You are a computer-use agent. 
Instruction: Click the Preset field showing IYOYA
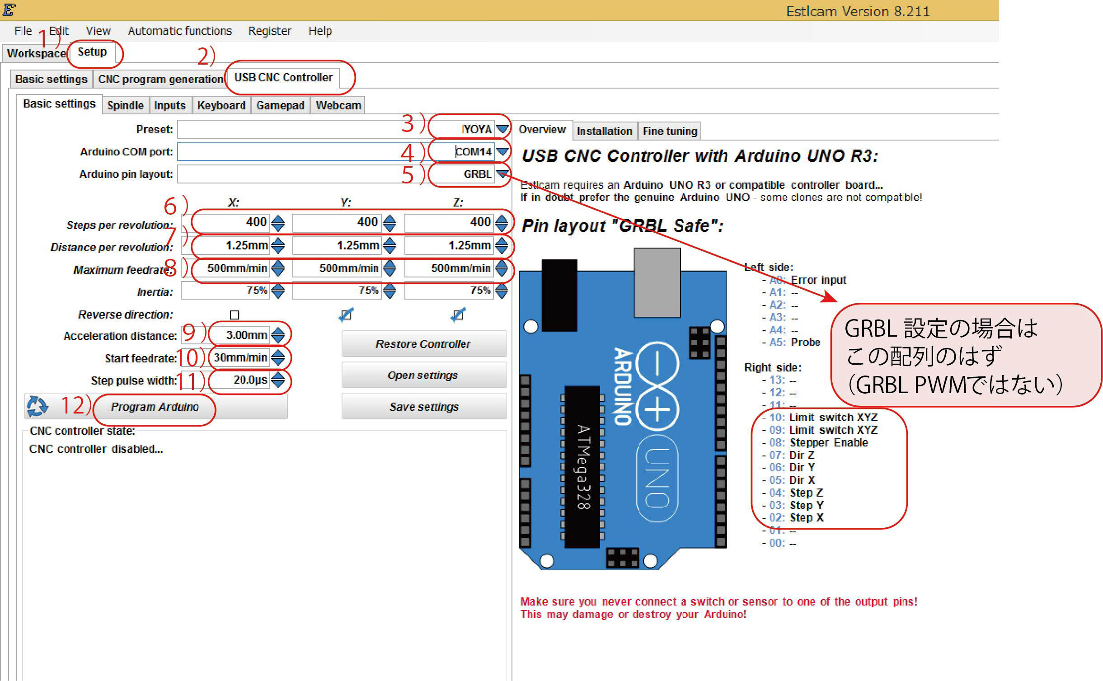[x=336, y=129]
